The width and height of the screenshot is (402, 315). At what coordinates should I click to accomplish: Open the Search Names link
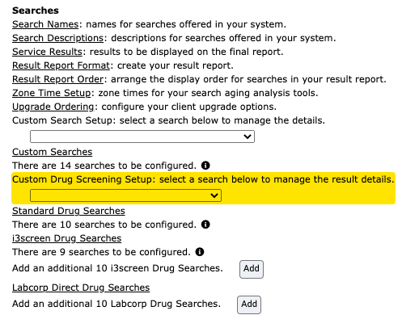45,24
